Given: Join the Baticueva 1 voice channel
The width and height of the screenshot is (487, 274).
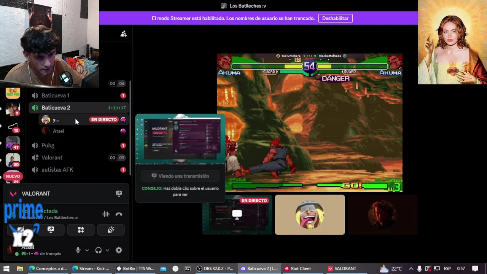Looking at the screenshot, I should 78,96.
